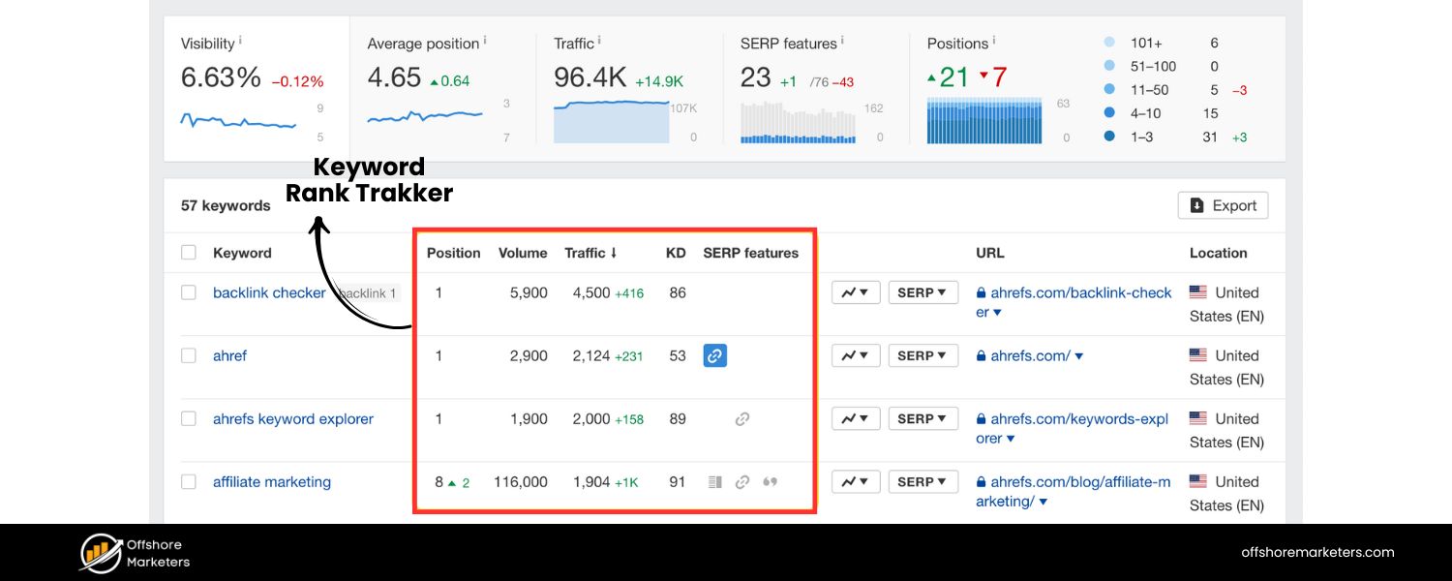Open the blue sitelinks icon on ahref row
Image resolution: width=1452 pixels, height=581 pixels.
(x=714, y=355)
